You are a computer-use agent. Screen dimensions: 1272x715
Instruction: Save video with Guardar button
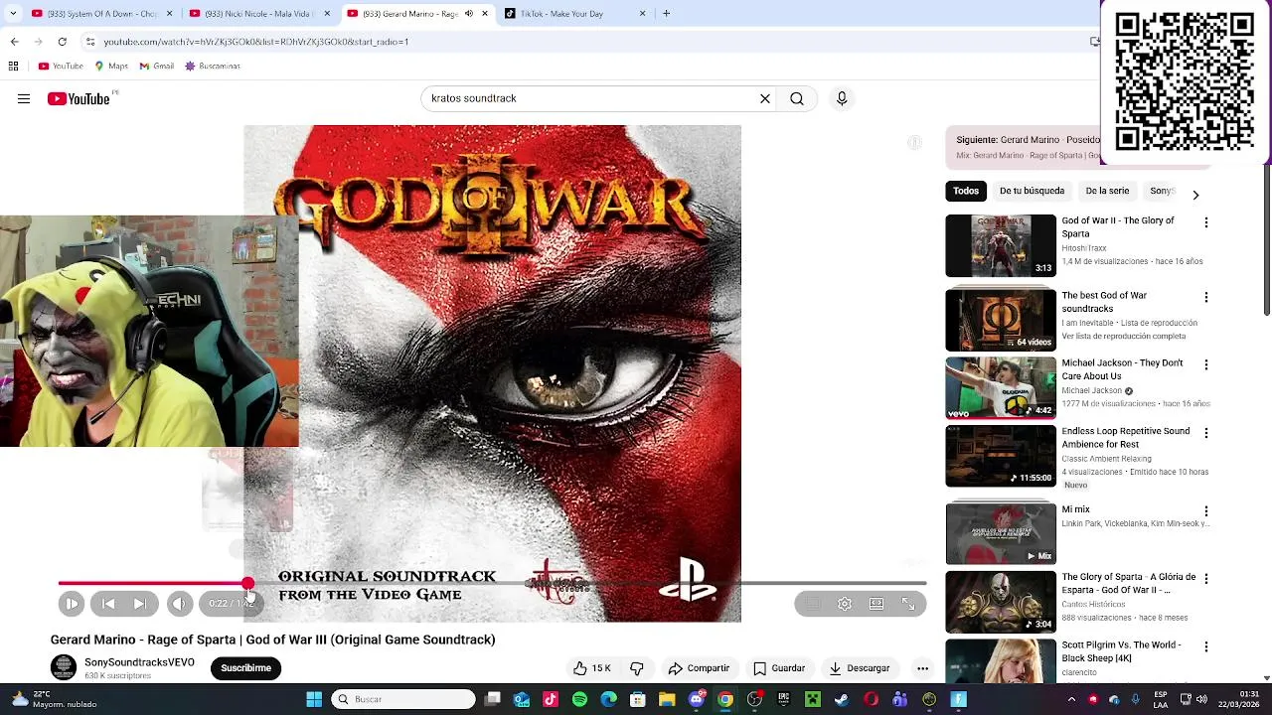point(779,668)
